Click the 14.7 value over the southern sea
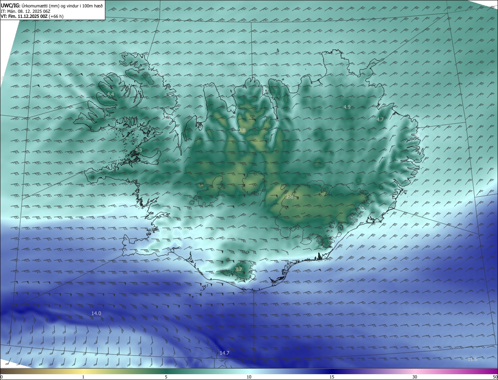 (x=224, y=353)
